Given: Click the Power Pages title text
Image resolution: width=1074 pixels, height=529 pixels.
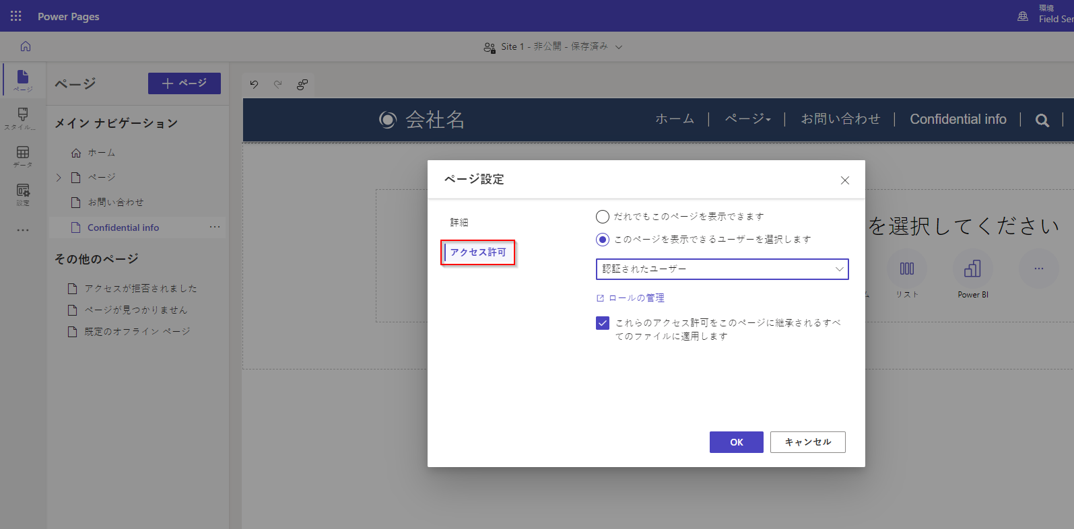Looking at the screenshot, I should 69,16.
